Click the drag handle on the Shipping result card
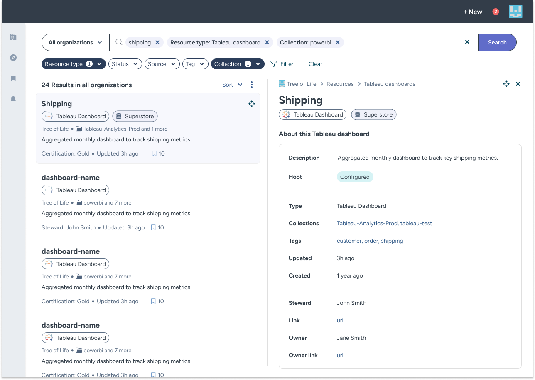The image size is (535, 380). coord(251,104)
